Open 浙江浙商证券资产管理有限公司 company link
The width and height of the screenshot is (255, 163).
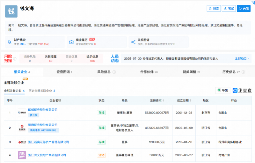tap(48, 142)
